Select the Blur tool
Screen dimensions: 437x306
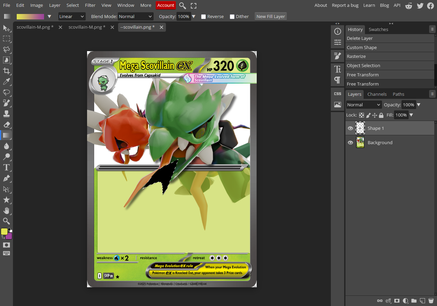[6, 146]
